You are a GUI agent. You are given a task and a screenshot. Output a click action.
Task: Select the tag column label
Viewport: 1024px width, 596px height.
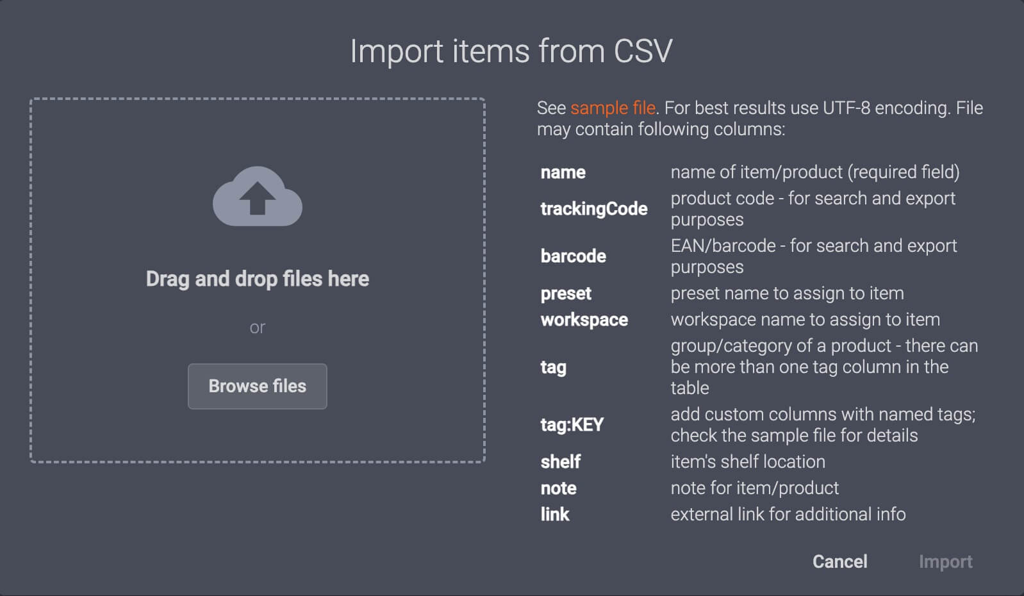tap(552, 367)
